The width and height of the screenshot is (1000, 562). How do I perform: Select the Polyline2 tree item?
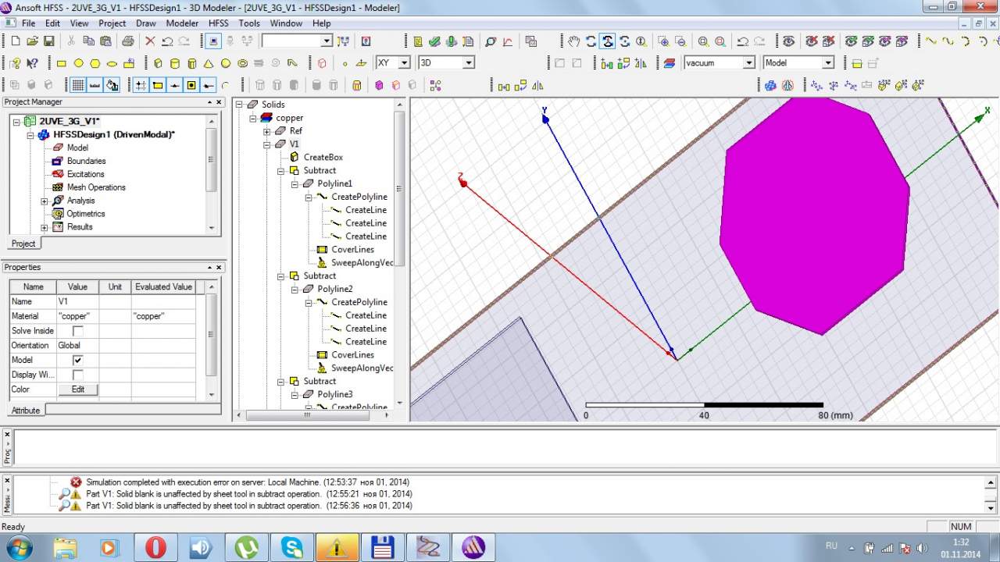coord(334,289)
